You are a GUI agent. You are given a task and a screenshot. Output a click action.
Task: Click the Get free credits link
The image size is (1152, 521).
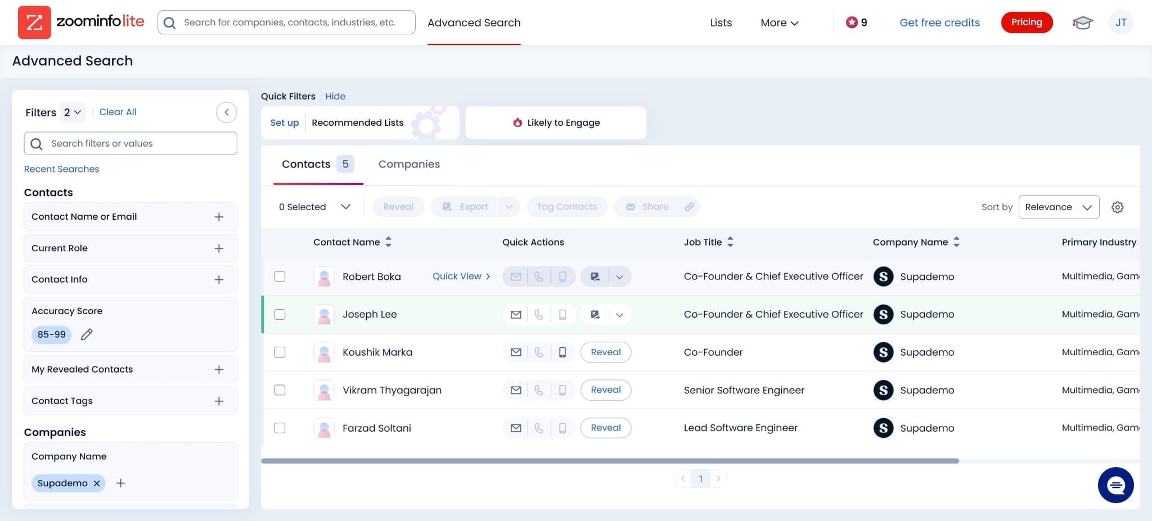[939, 23]
